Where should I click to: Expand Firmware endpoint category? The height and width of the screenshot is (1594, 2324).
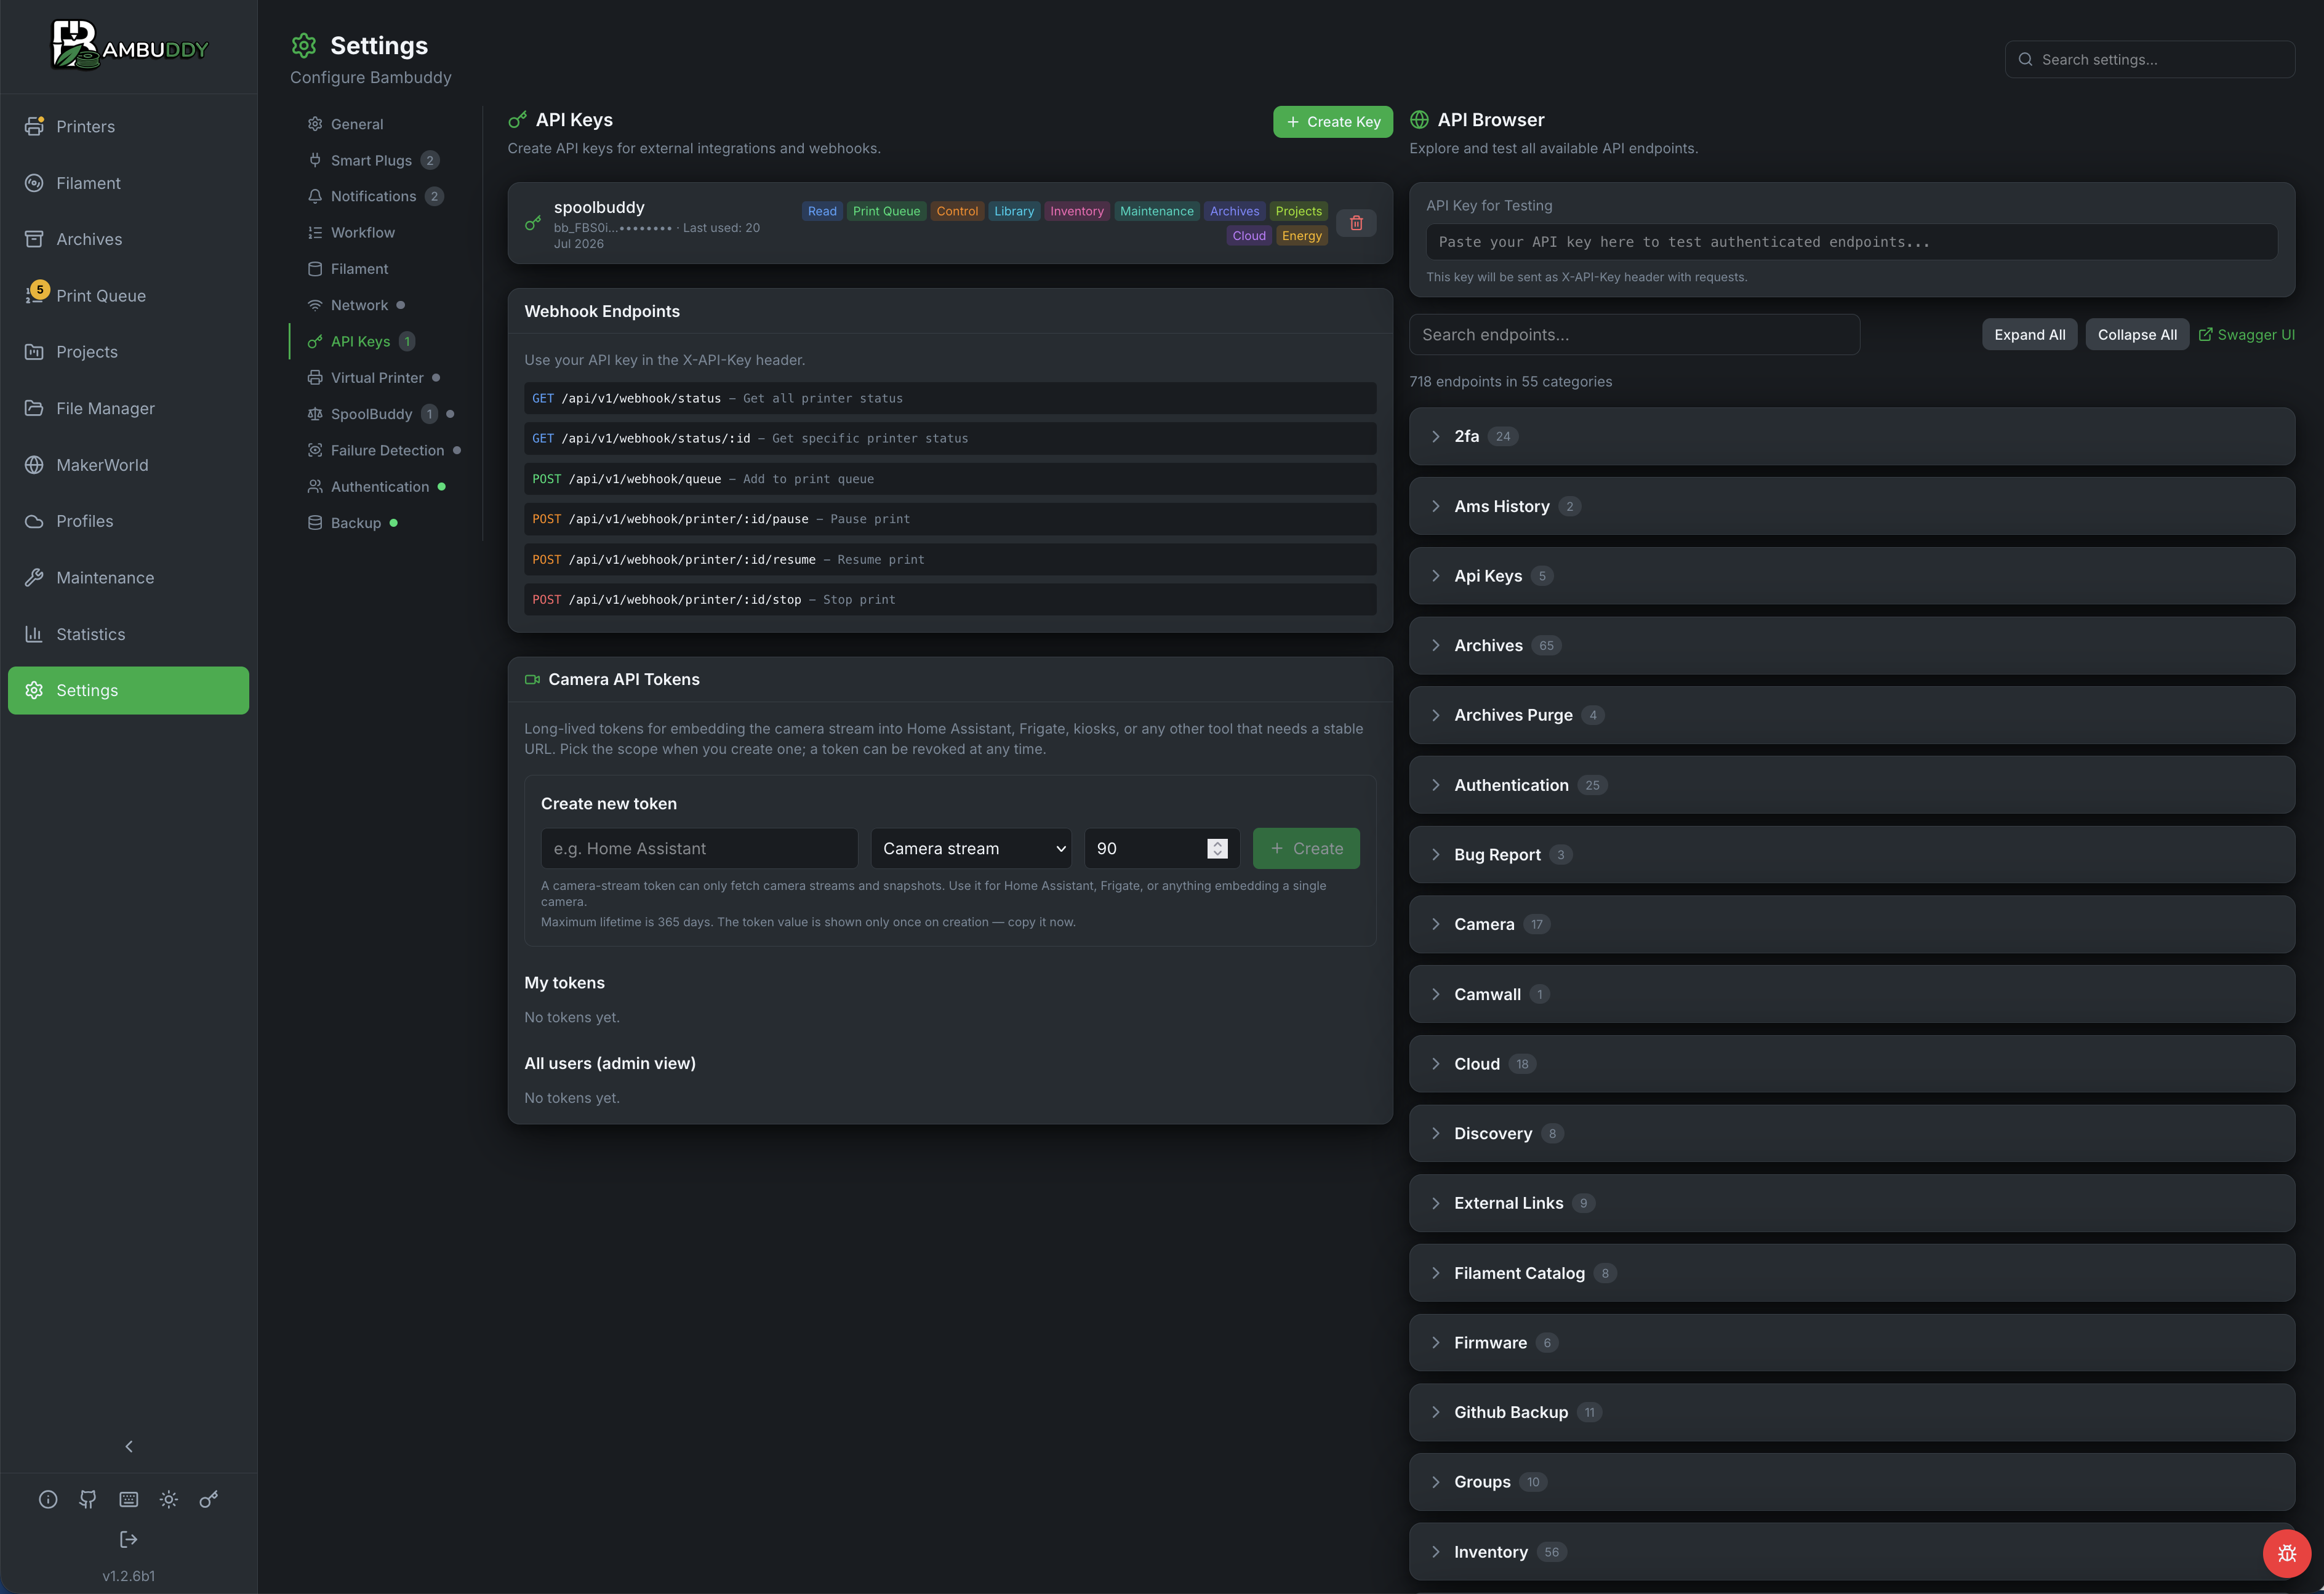click(x=1852, y=1343)
